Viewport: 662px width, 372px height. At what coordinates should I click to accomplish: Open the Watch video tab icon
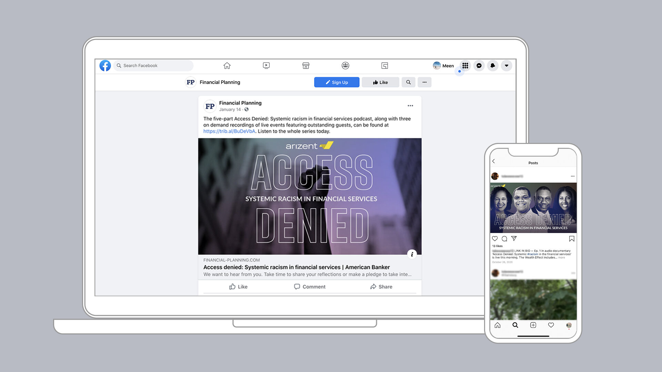coord(266,65)
